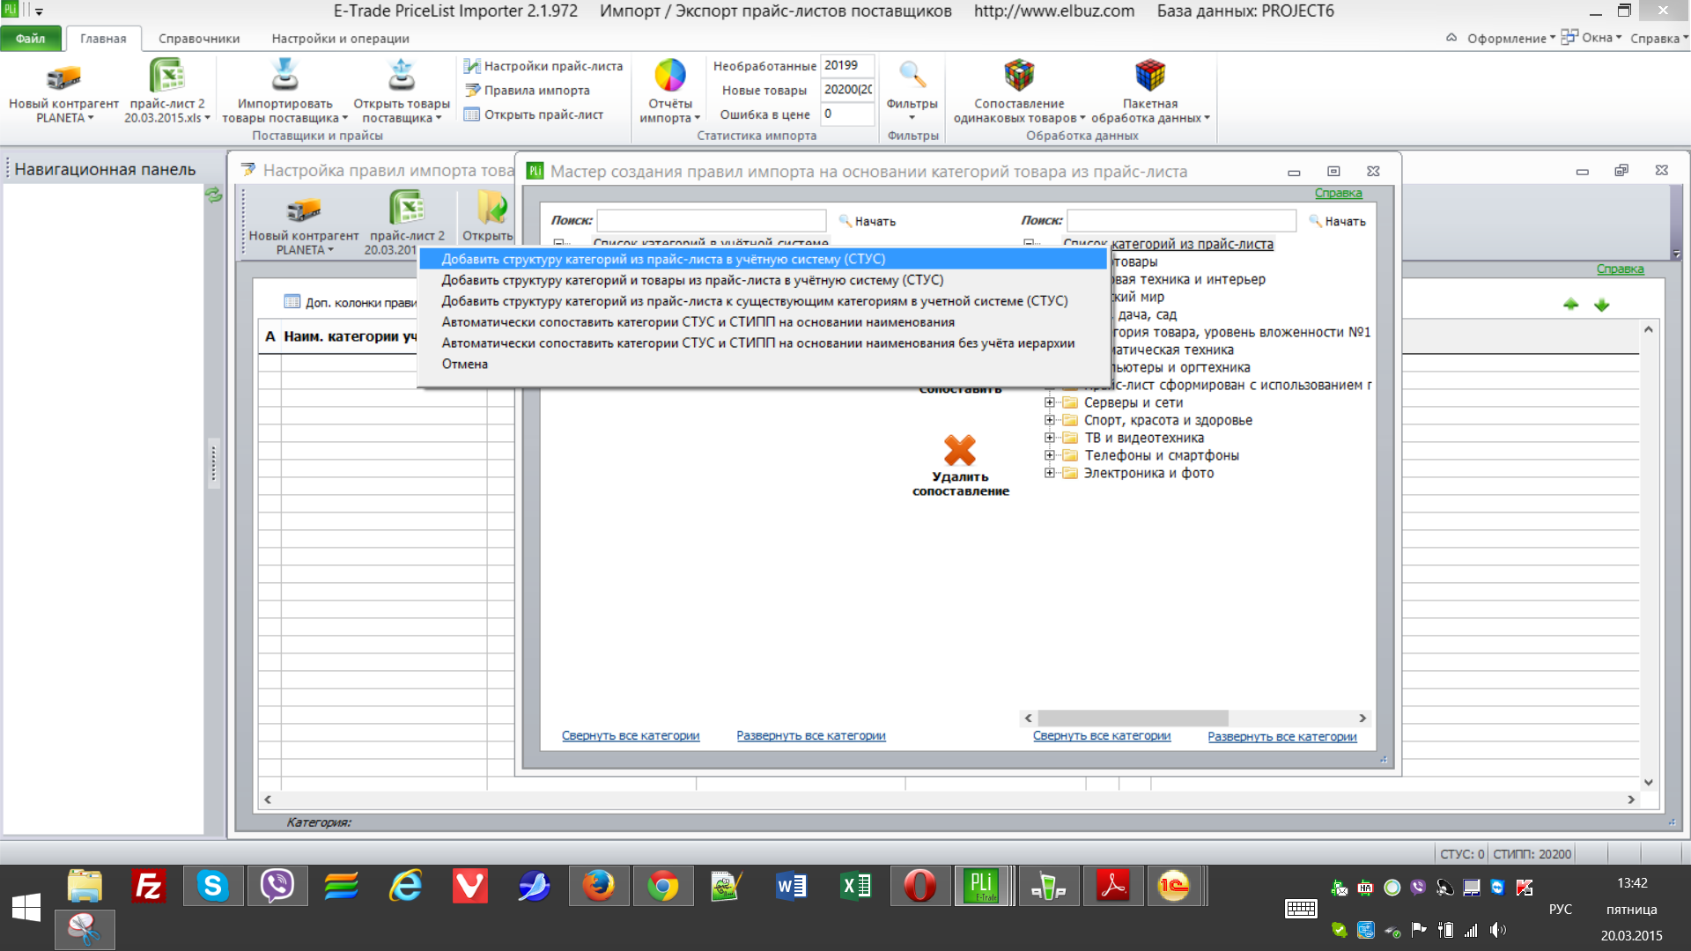Viewport: 1691px width, 951px height.
Task: Choose Добавить структуру категорий и товары из прайс-листа
Action: coord(763,280)
